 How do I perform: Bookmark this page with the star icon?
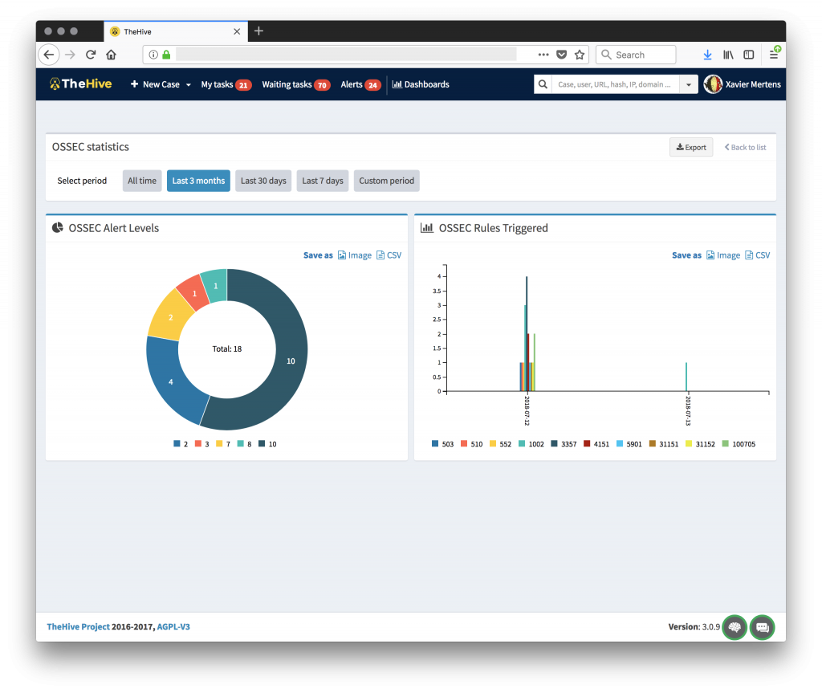[580, 55]
